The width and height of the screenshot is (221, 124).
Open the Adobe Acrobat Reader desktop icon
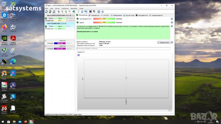(x=13, y=39)
